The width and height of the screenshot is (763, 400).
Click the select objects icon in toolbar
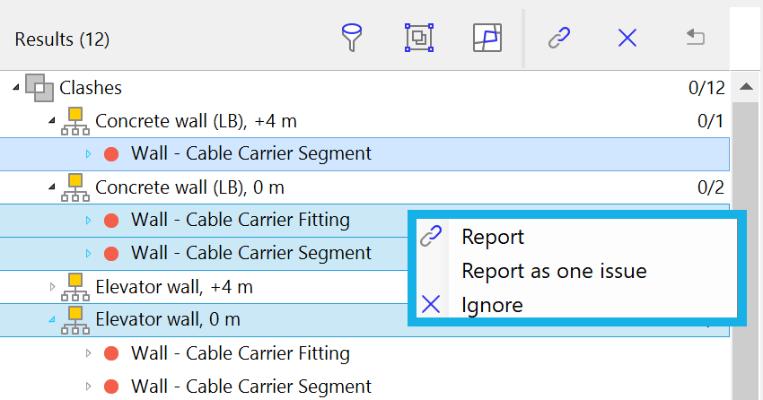pos(419,38)
